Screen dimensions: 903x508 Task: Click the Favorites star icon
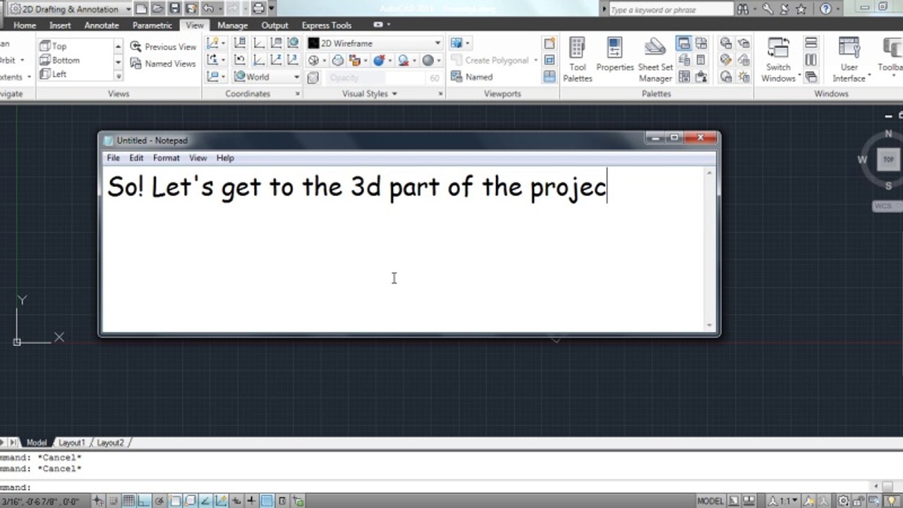click(801, 9)
